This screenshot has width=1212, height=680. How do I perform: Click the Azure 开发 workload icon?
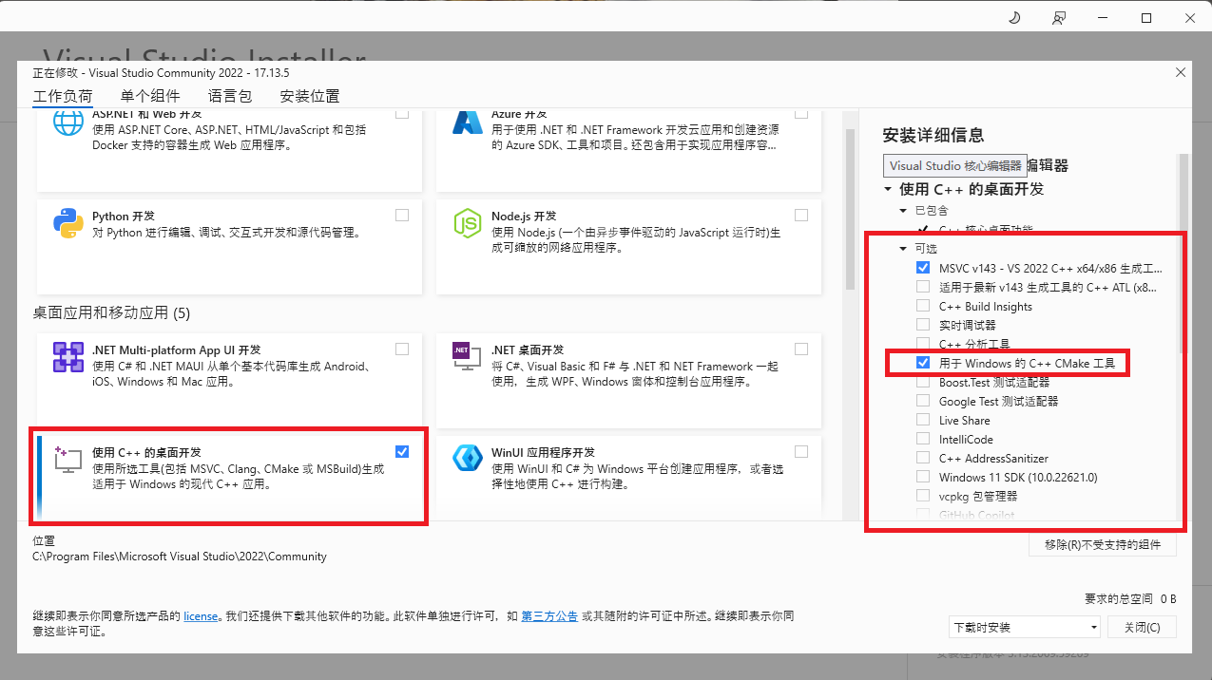point(468,123)
